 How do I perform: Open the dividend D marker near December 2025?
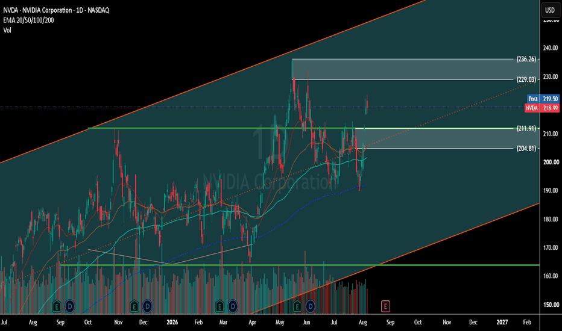[x=147, y=306]
